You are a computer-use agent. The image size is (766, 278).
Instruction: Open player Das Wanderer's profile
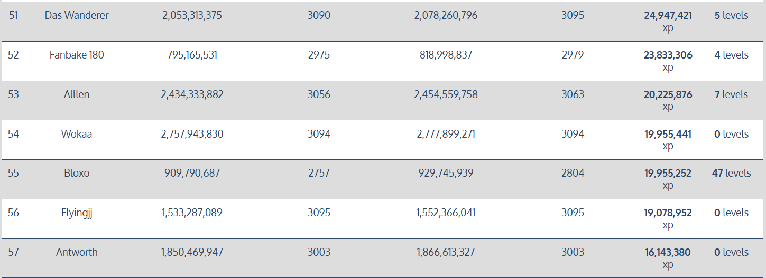click(77, 15)
